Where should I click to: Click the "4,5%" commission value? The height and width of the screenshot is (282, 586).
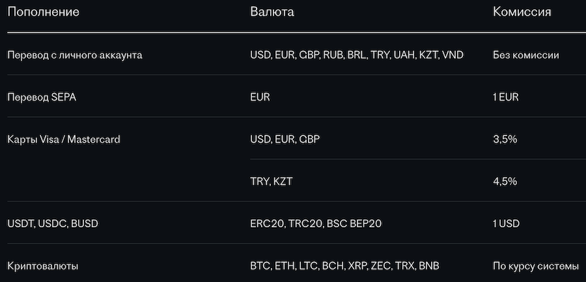[x=505, y=181]
